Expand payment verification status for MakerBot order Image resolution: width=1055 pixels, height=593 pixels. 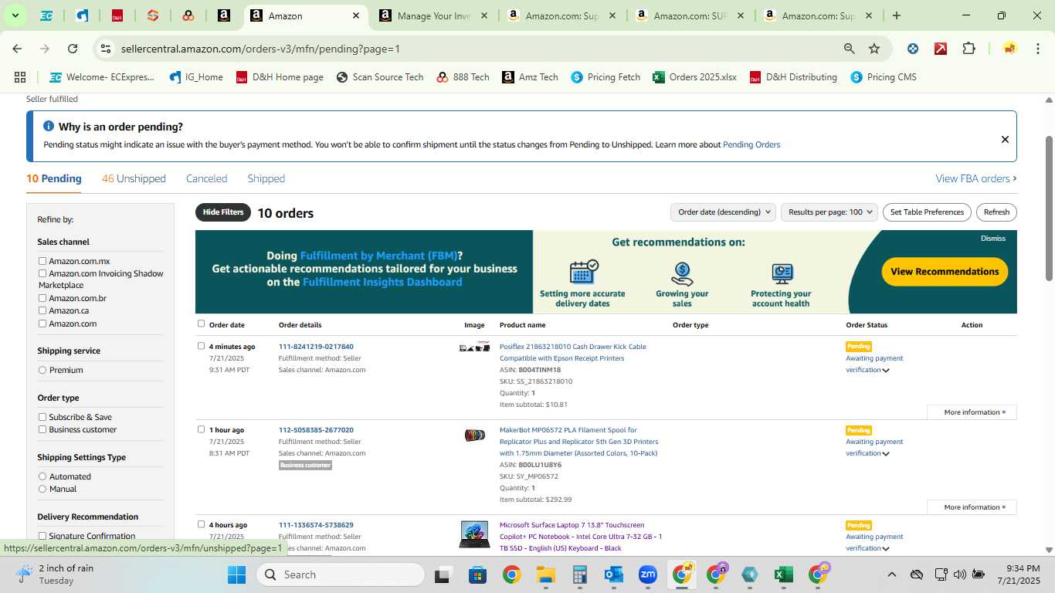(886, 454)
